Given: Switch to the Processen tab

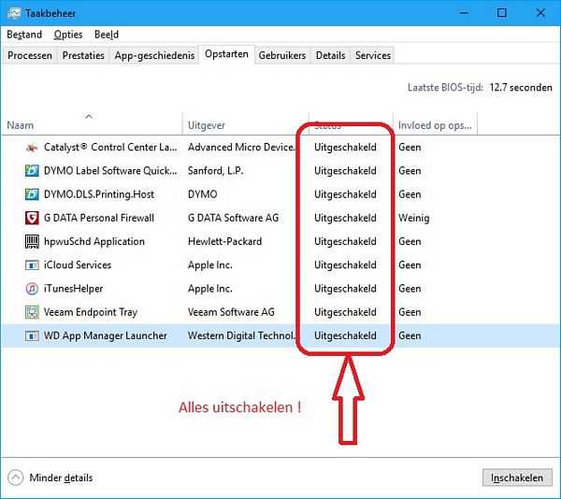Looking at the screenshot, I should [x=30, y=55].
